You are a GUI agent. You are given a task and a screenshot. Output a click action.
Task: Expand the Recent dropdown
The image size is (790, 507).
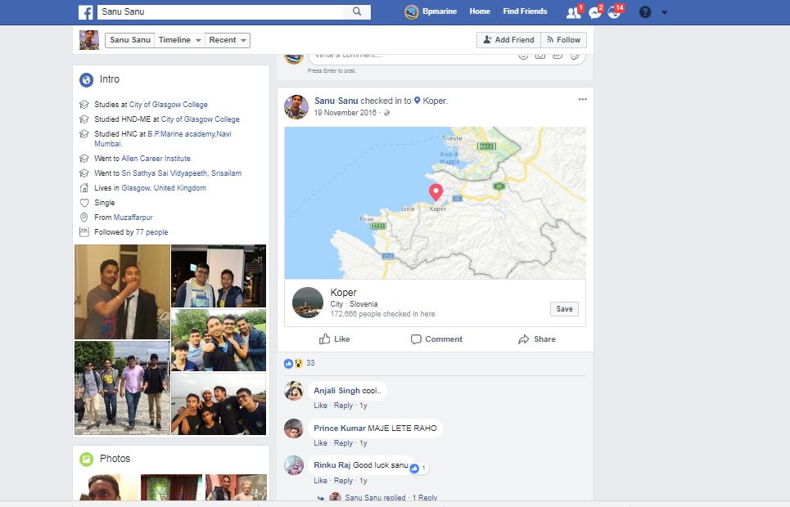tap(227, 40)
